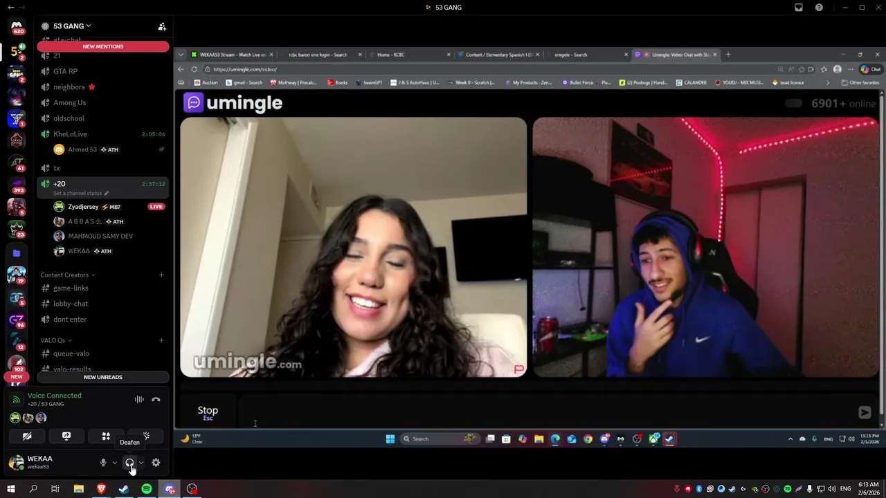Switch to the Home - RCBC tab
The image size is (886, 498).
click(408, 55)
